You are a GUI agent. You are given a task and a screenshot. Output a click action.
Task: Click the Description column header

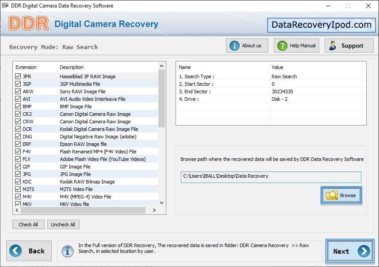pos(107,67)
